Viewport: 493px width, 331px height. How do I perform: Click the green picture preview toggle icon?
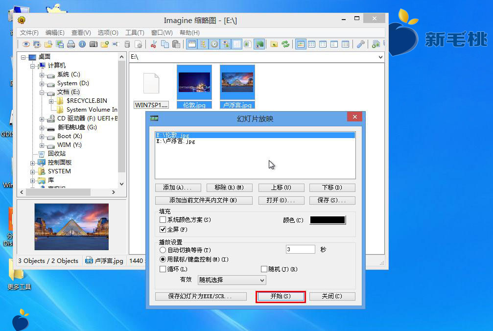tap(259, 45)
